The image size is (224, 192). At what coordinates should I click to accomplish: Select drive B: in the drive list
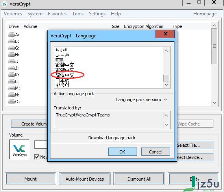pyautogui.click(x=14, y=41)
